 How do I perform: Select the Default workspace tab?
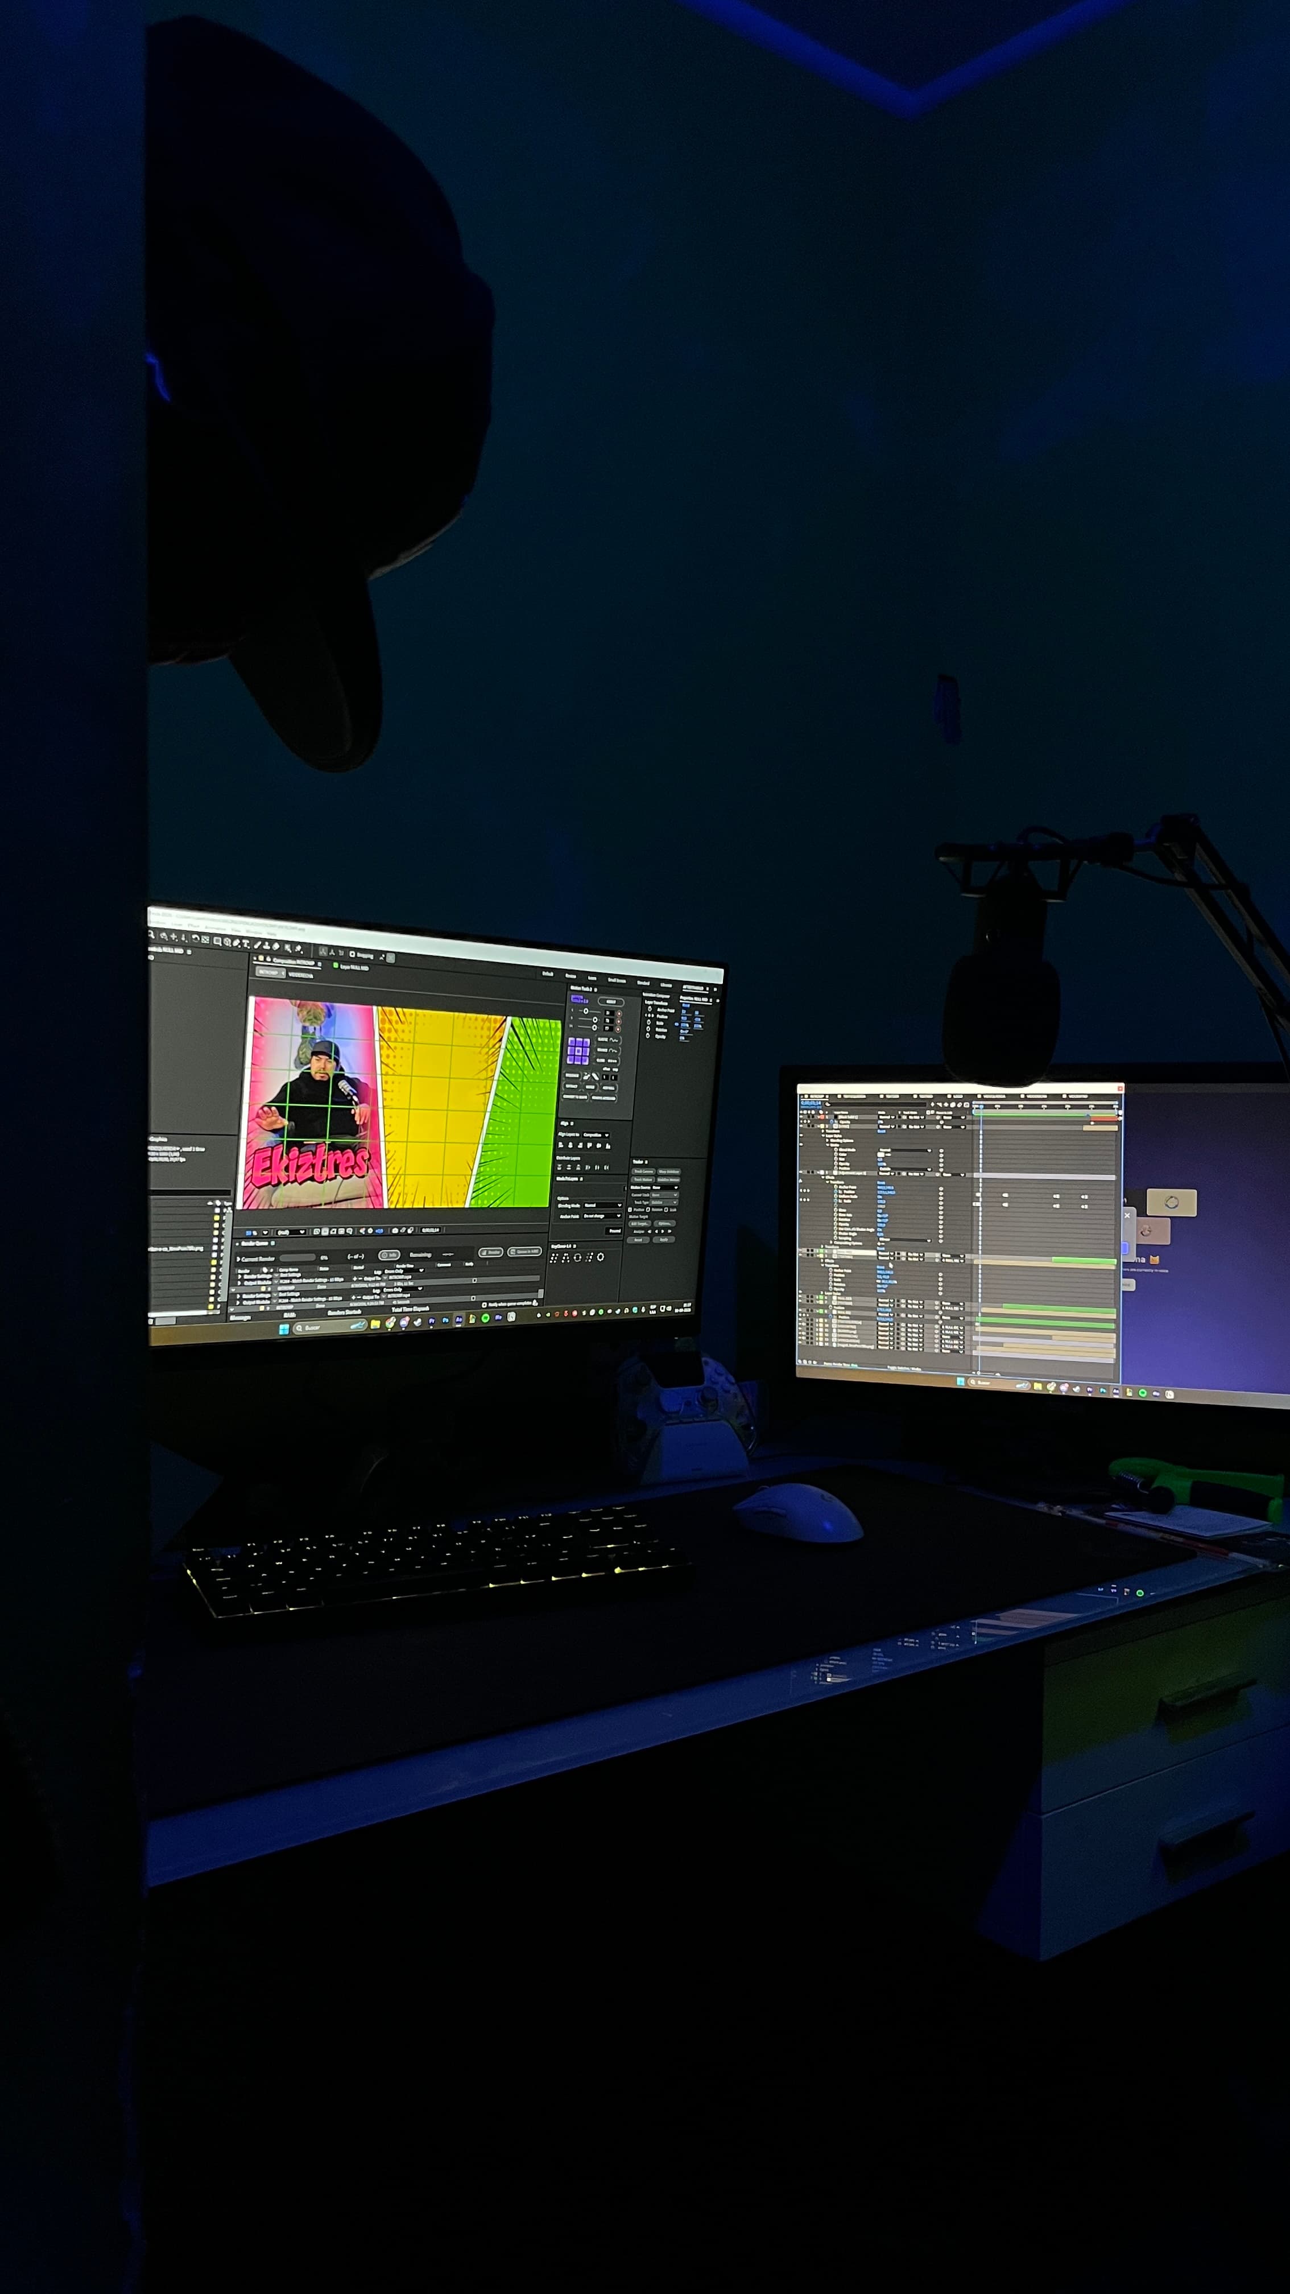[548, 973]
